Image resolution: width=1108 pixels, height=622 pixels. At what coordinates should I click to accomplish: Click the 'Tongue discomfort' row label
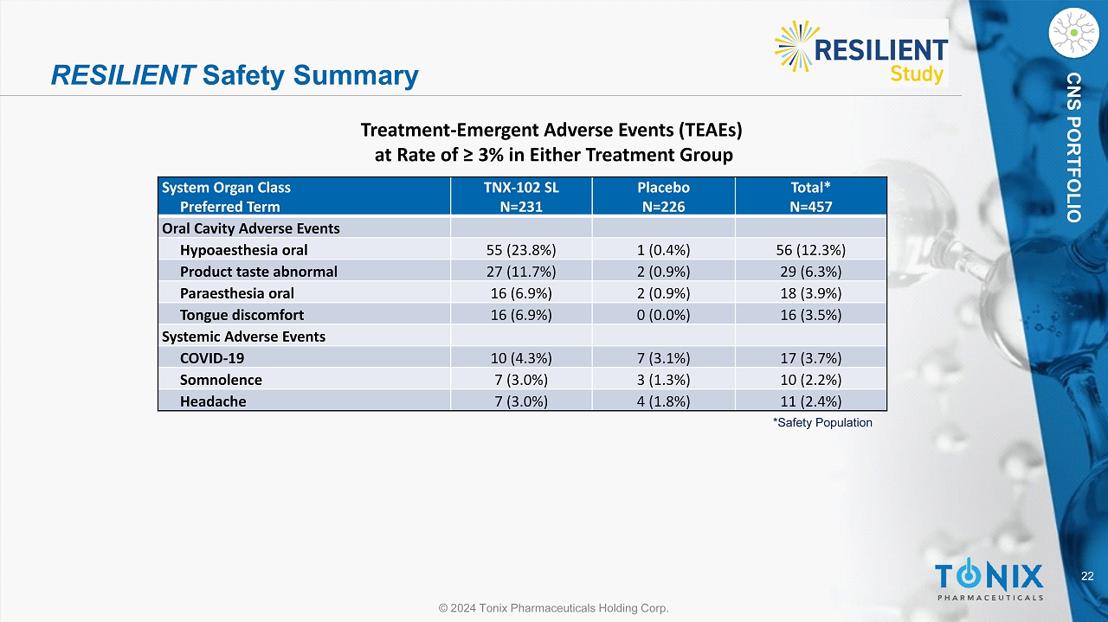click(x=242, y=315)
